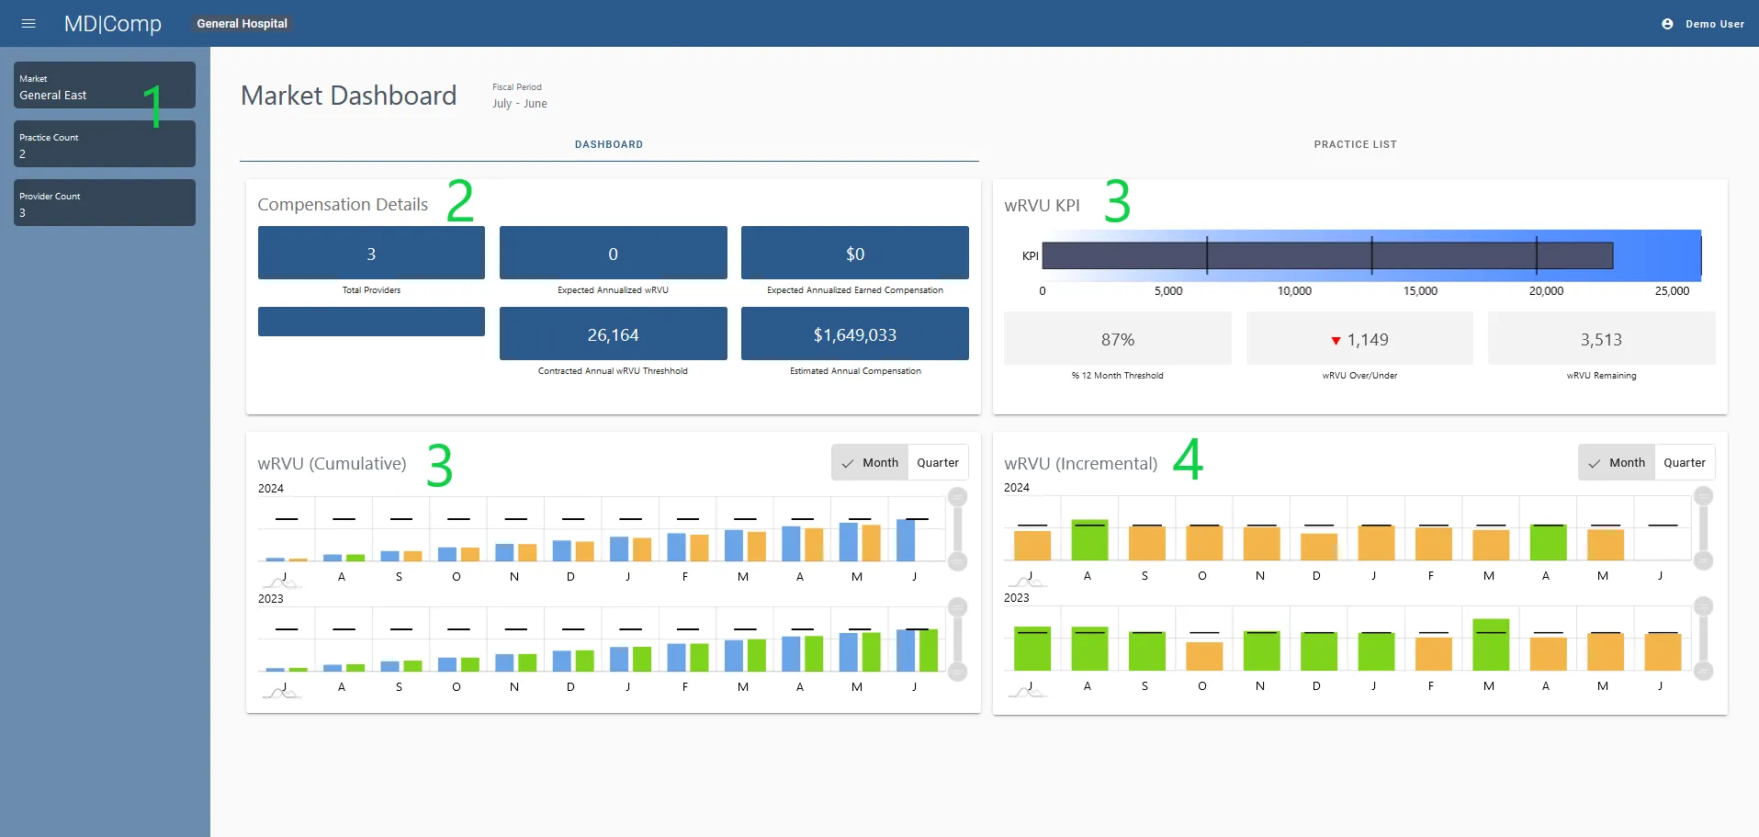This screenshot has width=1759, height=837.
Task: Switch to the PRACTICE LIST tab
Action: [1356, 144]
